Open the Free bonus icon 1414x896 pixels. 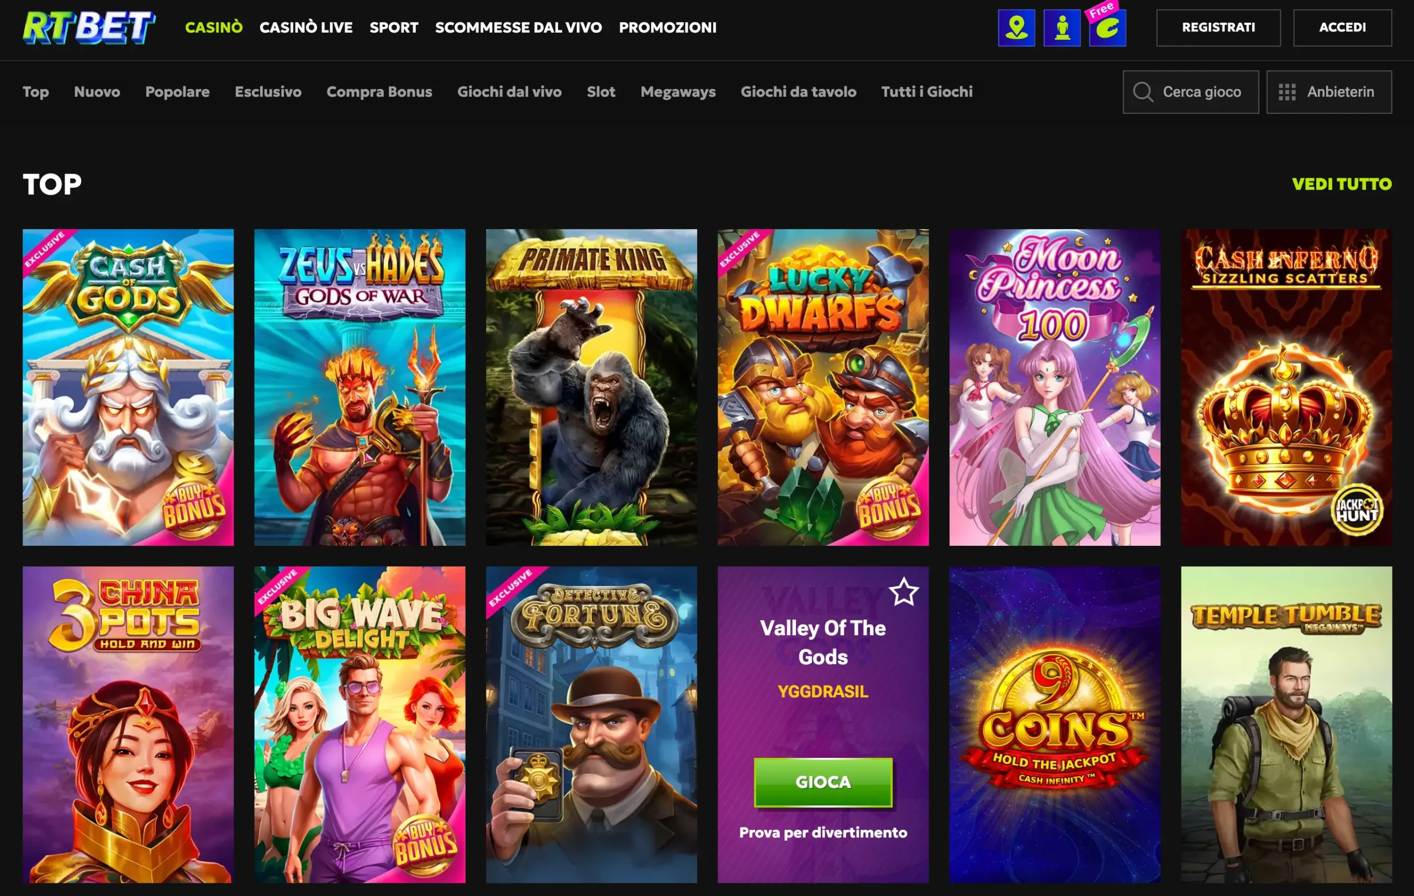1107,27
